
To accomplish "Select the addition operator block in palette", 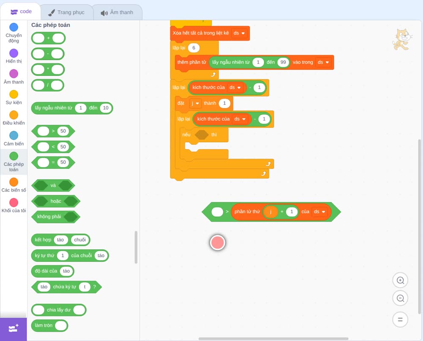I will [48, 38].
